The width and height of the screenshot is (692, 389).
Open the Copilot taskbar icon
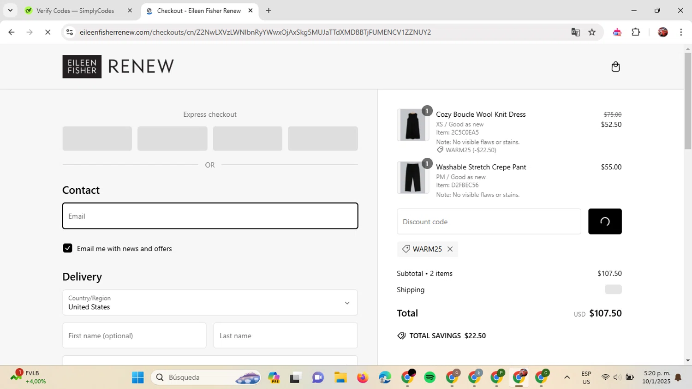click(x=274, y=377)
